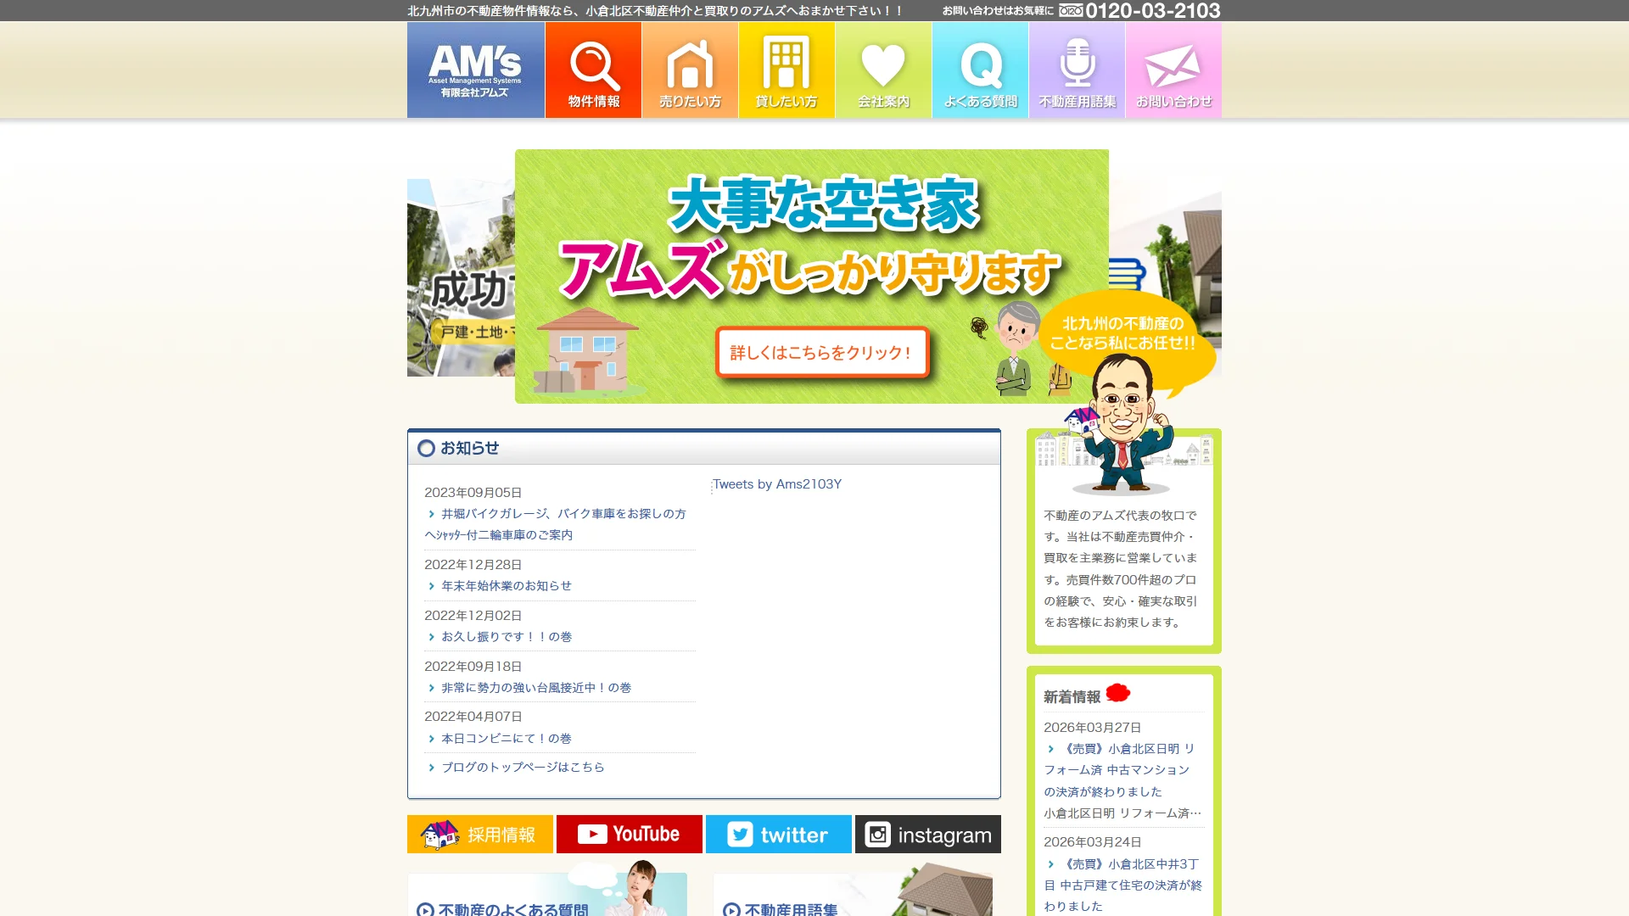Open お問い合わせ envelope icon menu
Screen dimensions: 1629x916
click(x=1173, y=70)
